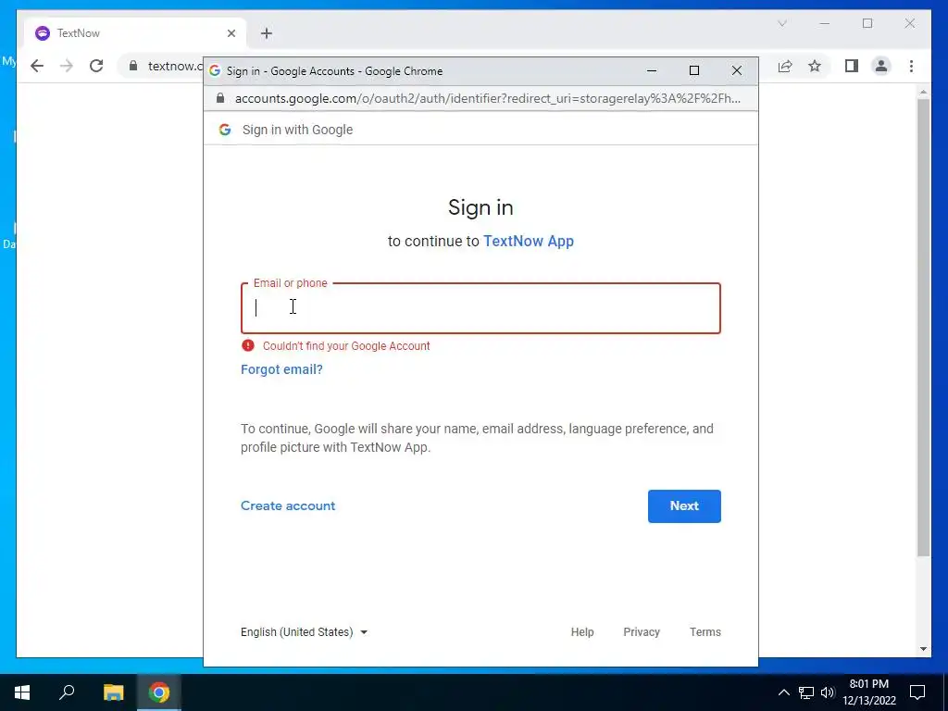The image size is (948, 711).
Task: Open File Explorer from the taskbar
Action: [113, 692]
